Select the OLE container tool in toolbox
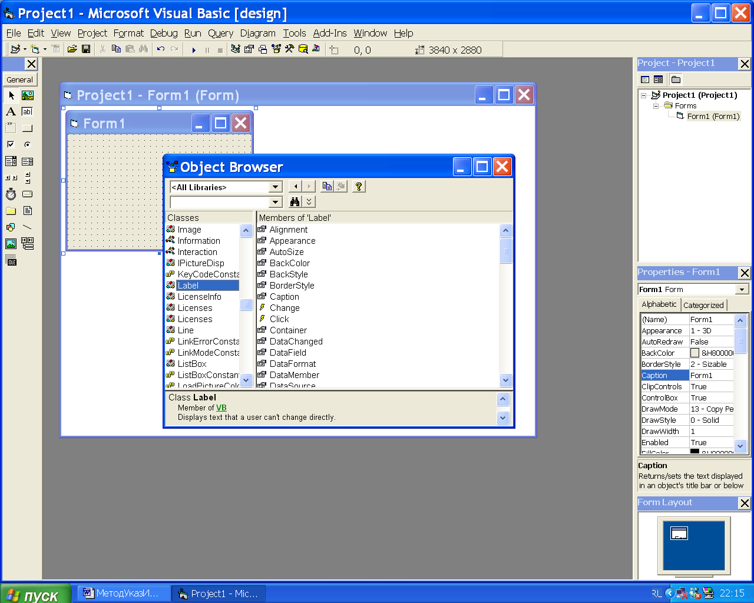The image size is (754, 603). (x=11, y=260)
